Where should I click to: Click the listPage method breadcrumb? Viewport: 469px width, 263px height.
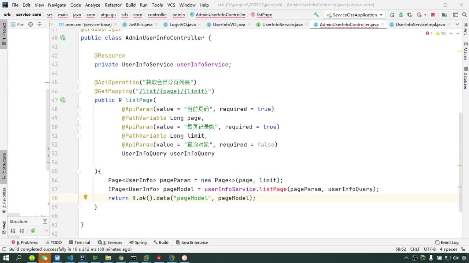point(262,15)
